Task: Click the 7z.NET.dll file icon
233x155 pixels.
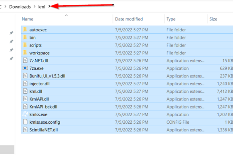Action: 25,60
